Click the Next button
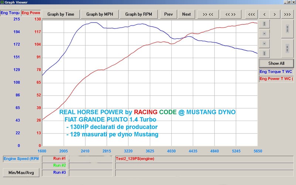The image size is (296, 185). click(x=186, y=14)
